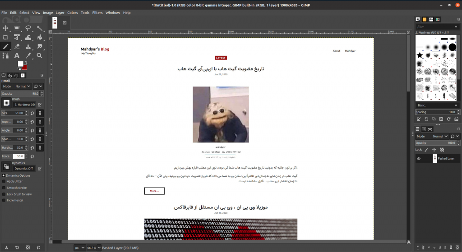Open the Colors menu
The image size is (462, 252).
73,13
